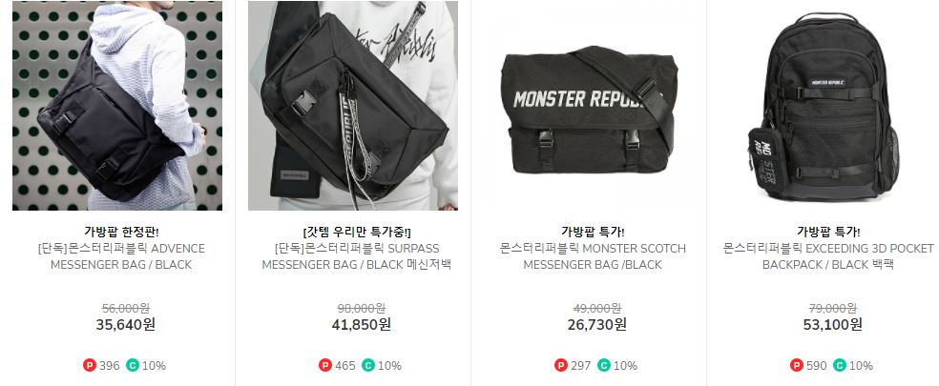Click green C coupon icon under SURPASS bag

(367, 365)
